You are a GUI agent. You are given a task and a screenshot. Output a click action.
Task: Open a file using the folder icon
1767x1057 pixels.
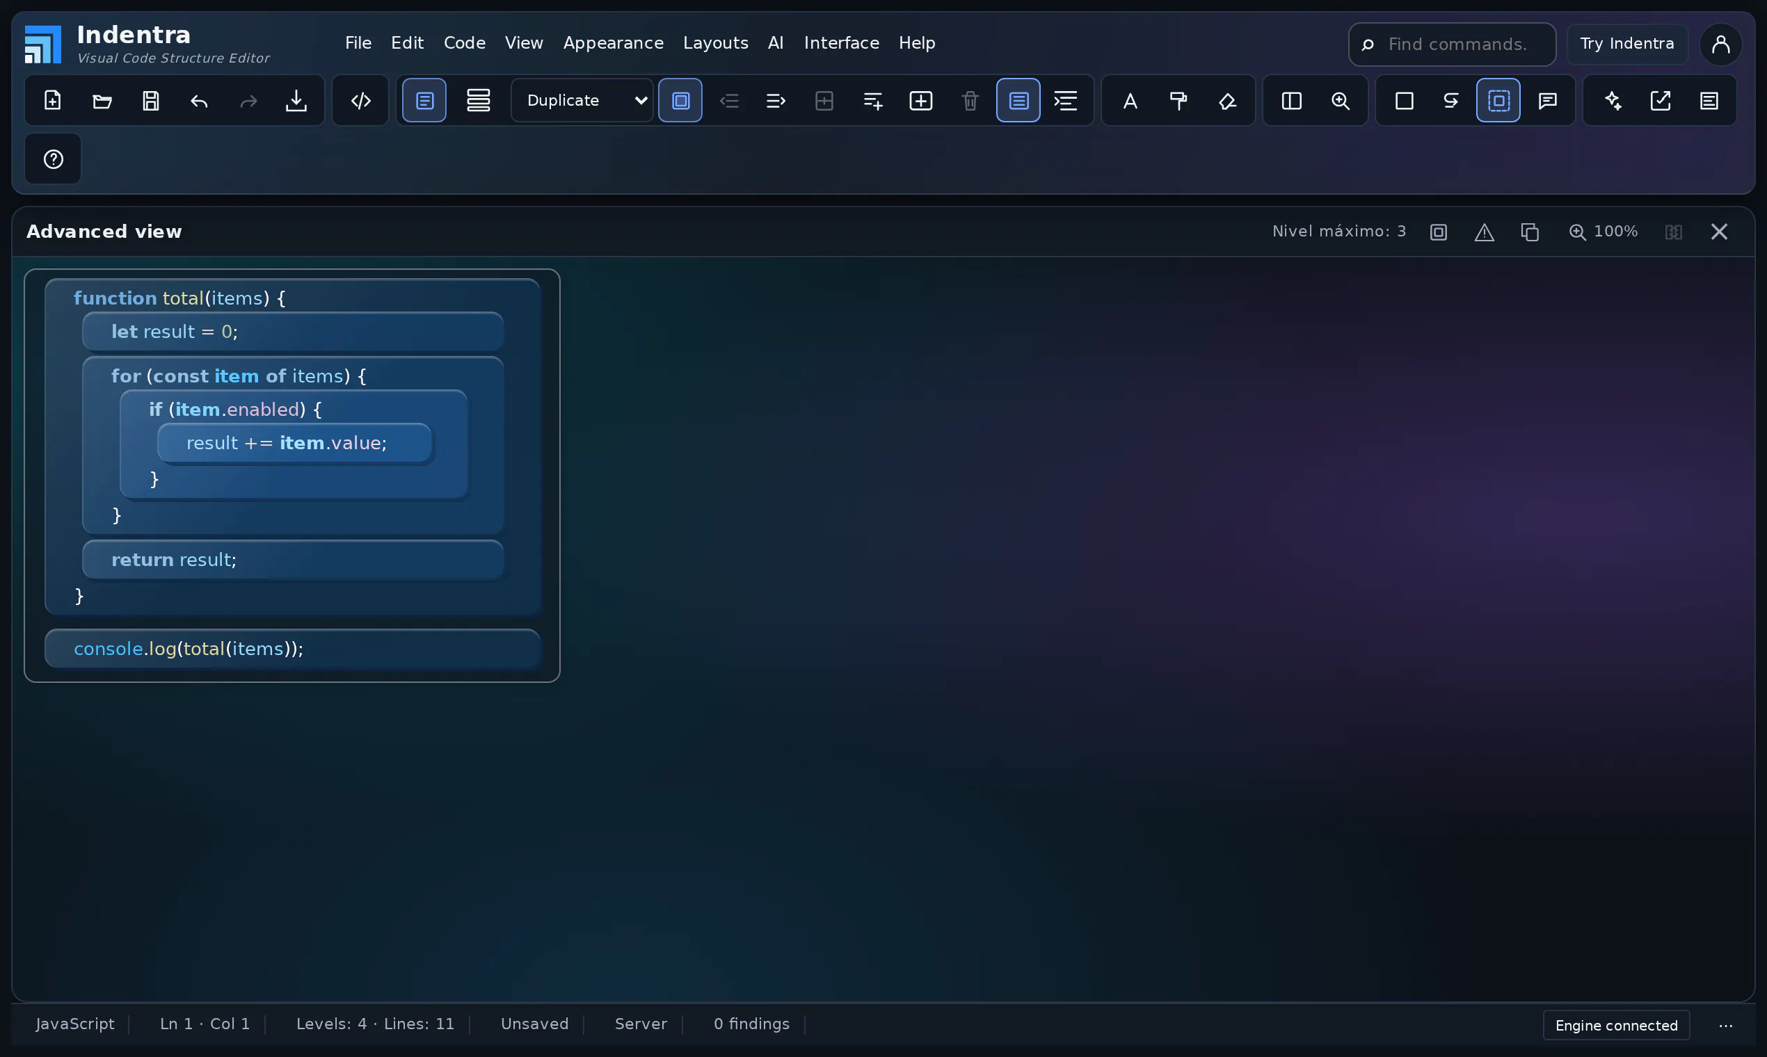point(102,100)
